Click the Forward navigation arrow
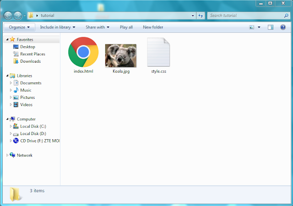 [x=18, y=16]
